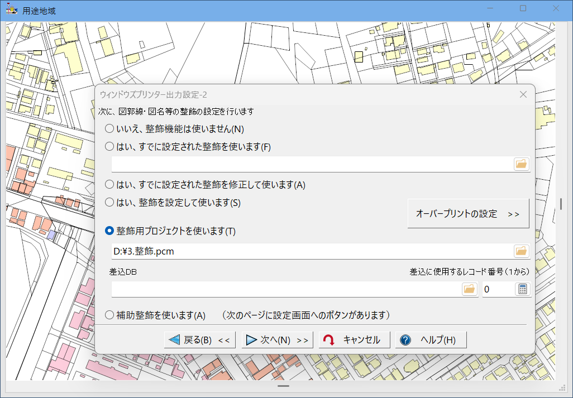
Task: Click the record number field showing 0
Action: coord(497,289)
